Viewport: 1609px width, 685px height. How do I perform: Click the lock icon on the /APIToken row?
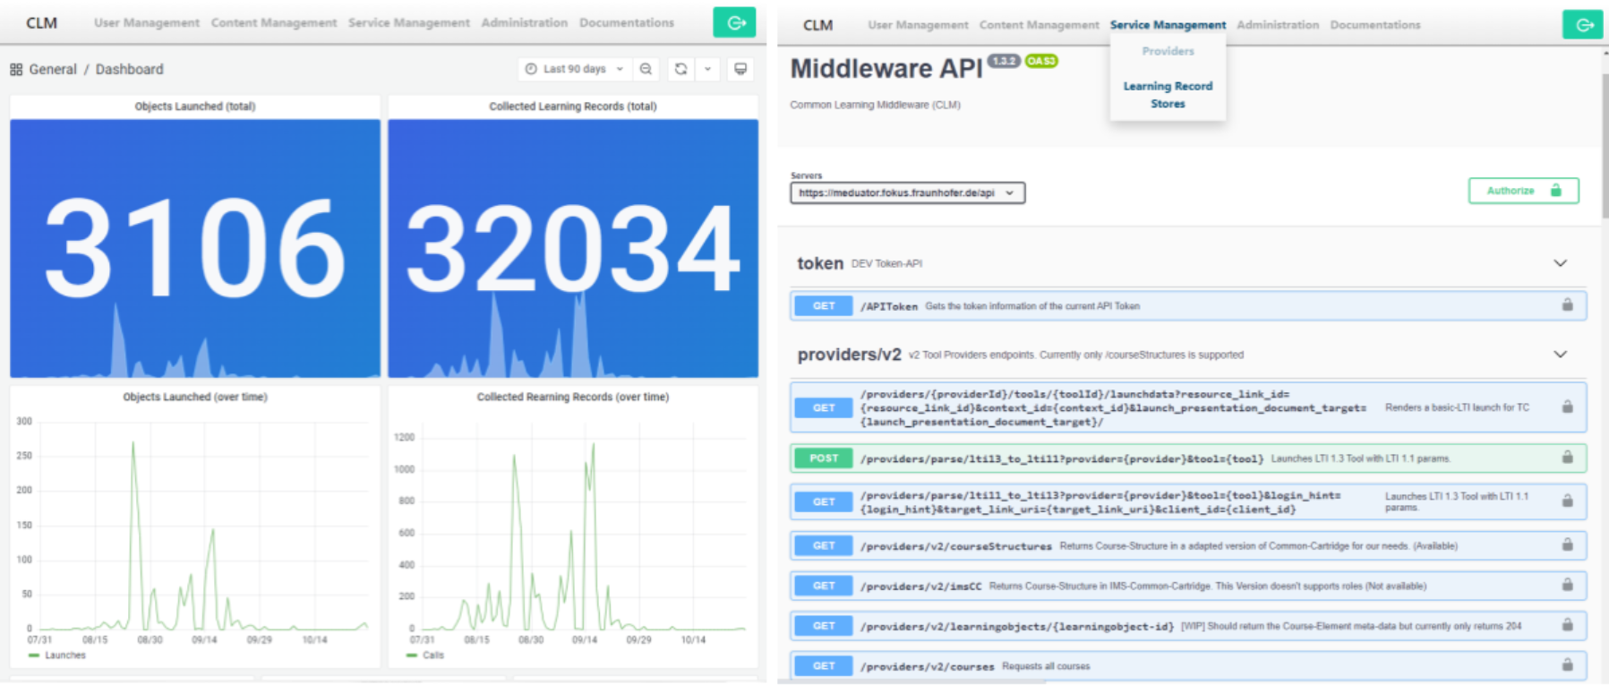[x=1567, y=305]
